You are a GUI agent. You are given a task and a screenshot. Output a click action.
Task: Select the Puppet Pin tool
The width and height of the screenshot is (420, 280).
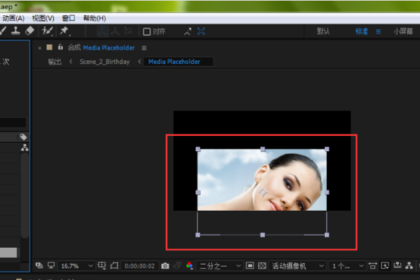click(64, 31)
